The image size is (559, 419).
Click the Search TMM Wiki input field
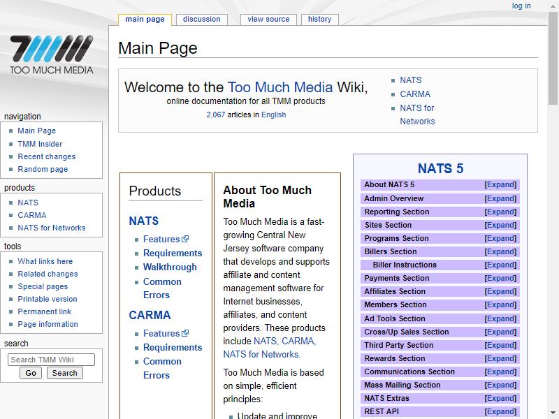tap(51, 360)
